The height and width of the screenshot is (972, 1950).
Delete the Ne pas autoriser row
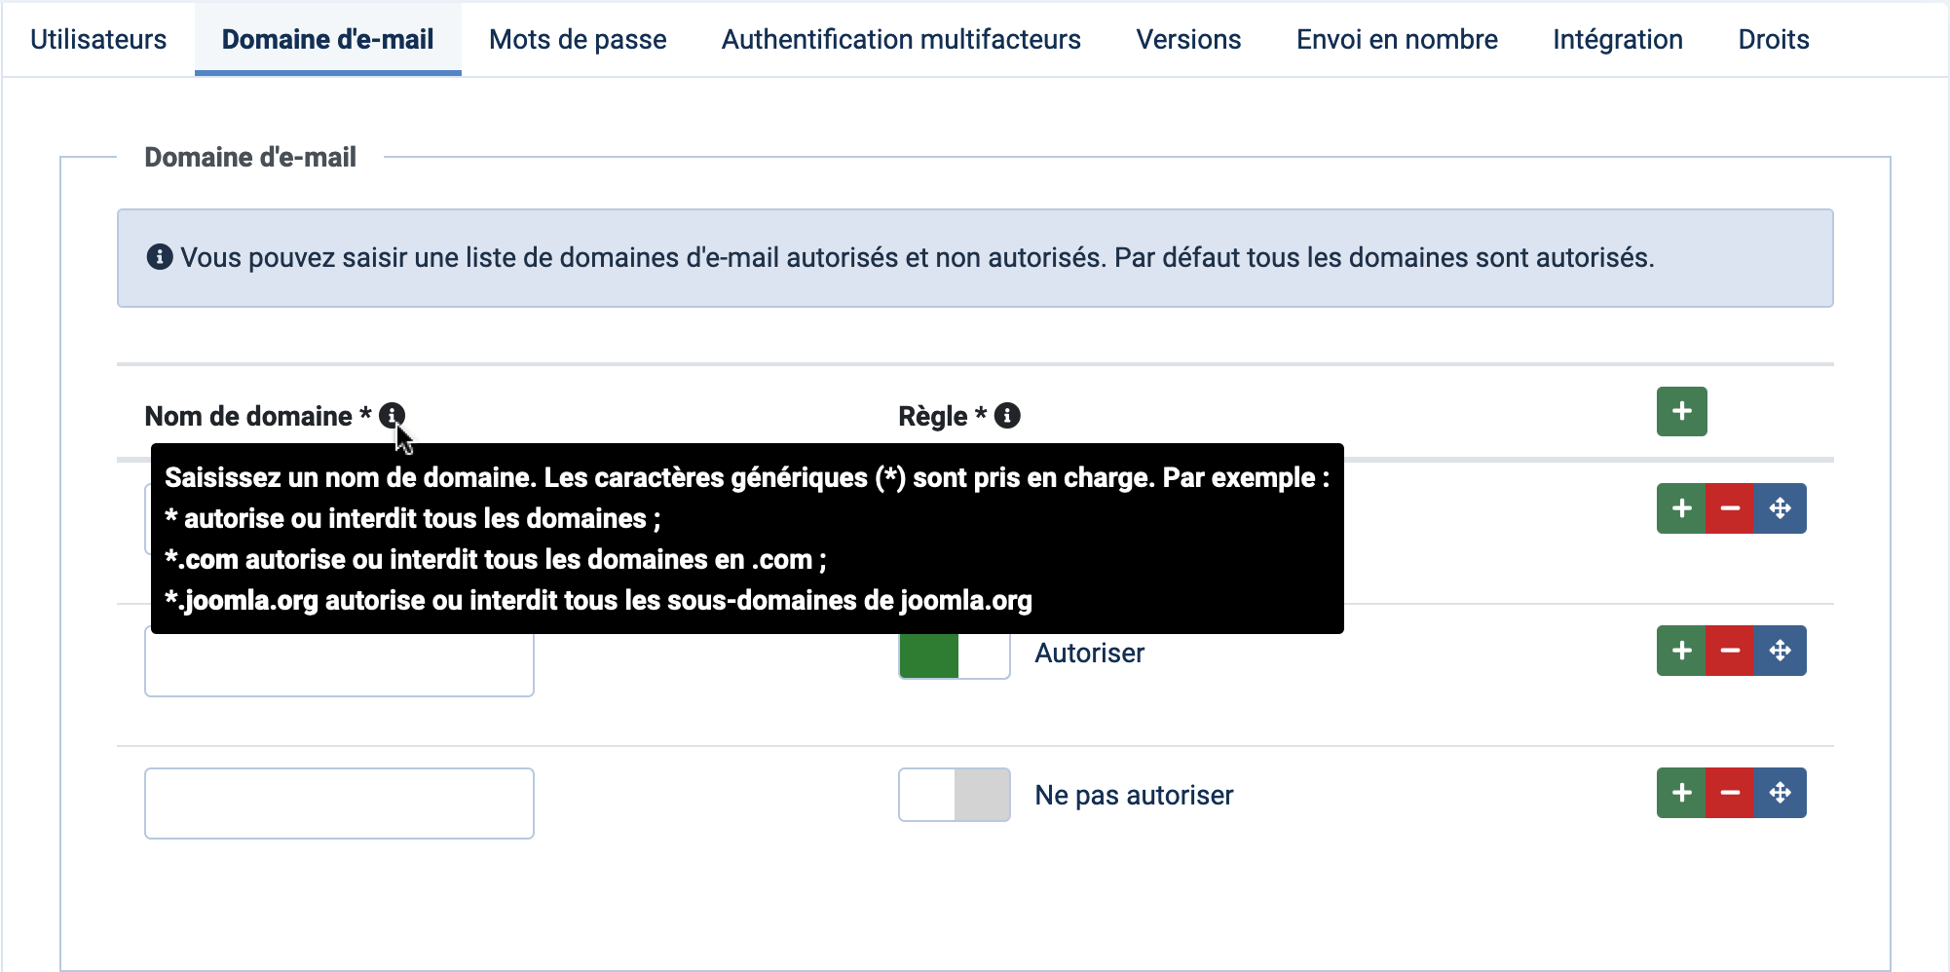click(x=1730, y=793)
